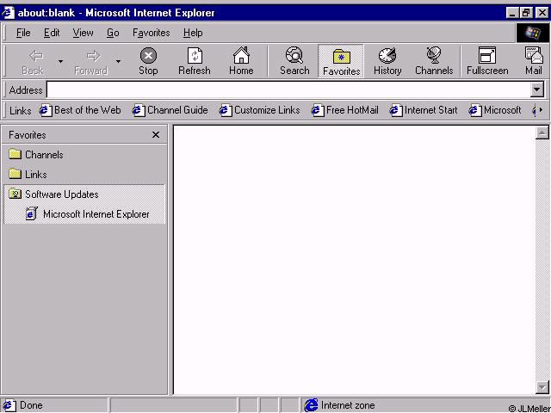Click the Windows logo throbber icon
The image size is (551, 413).
[532, 33]
